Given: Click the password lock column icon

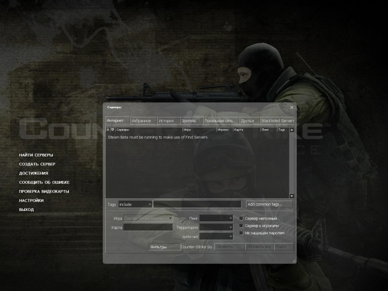Looking at the screenshot, I should coord(108,130).
